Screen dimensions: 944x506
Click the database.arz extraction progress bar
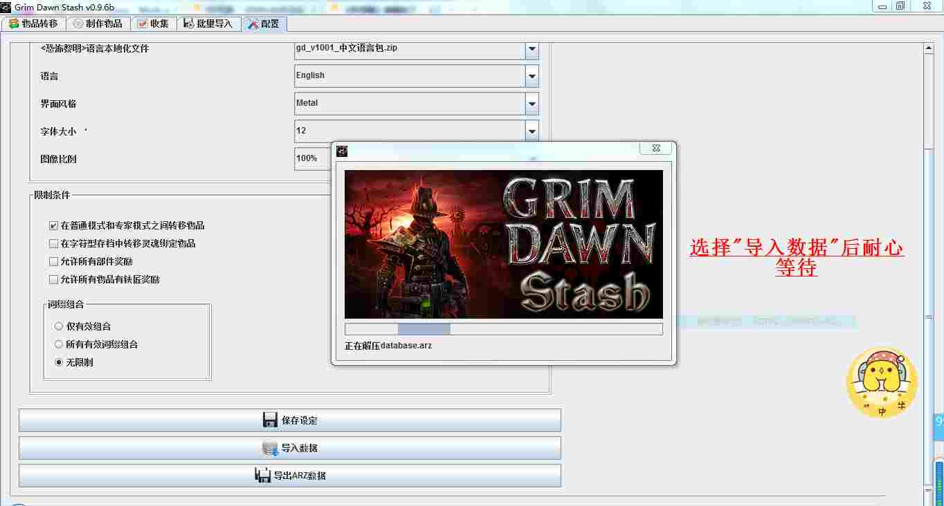click(x=504, y=329)
